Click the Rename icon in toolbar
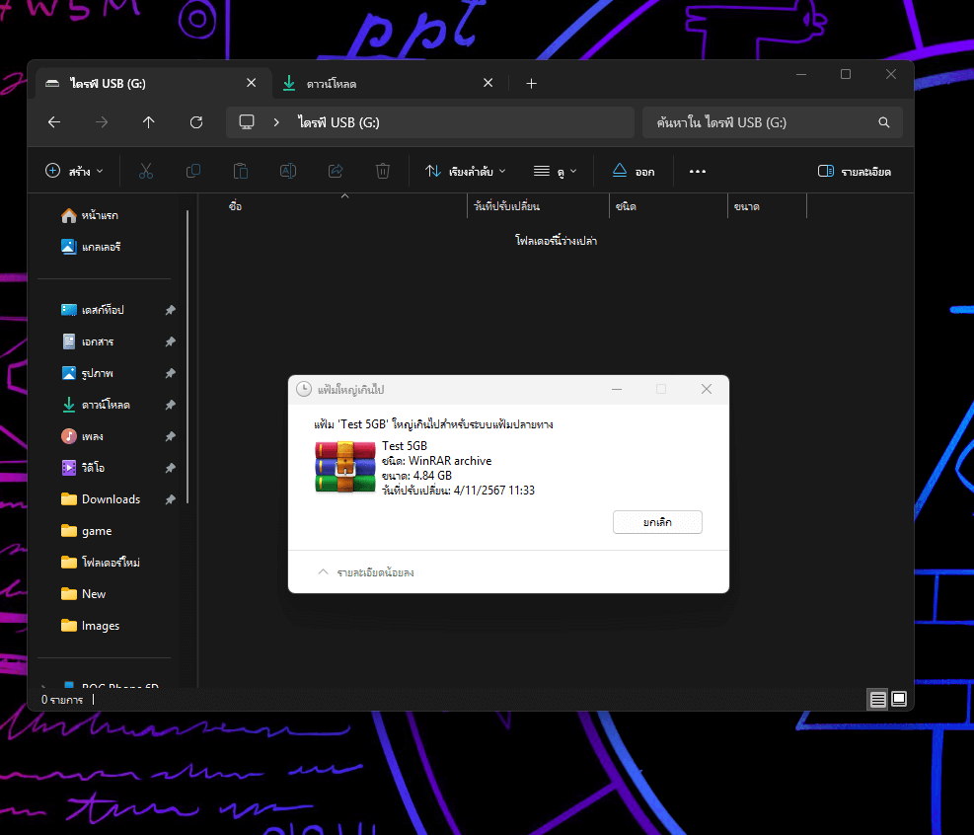Screen dimensions: 974x835 point(288,171)
